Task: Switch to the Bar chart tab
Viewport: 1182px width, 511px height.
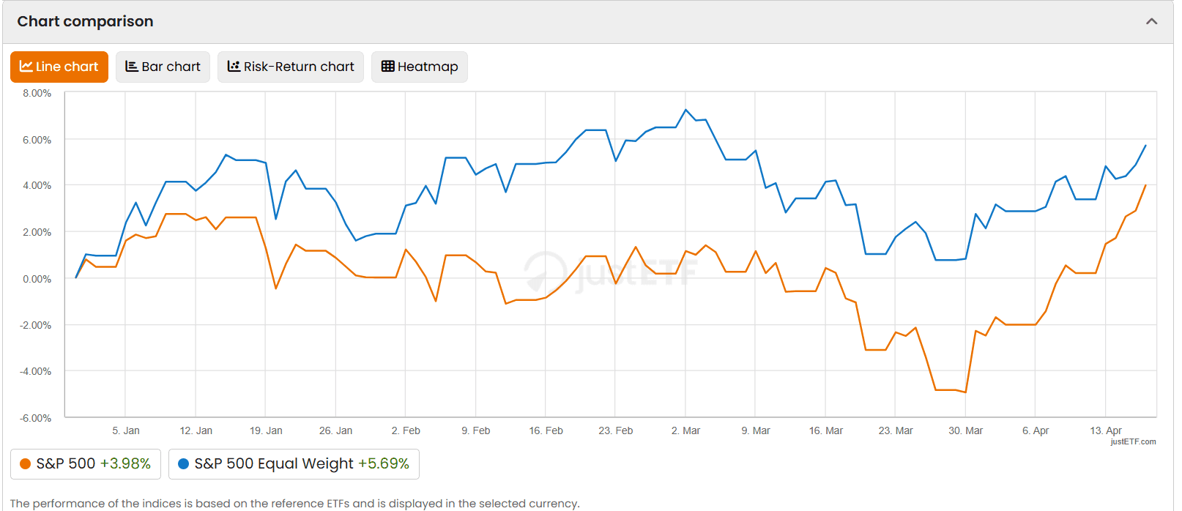Action: pos(163,67)
